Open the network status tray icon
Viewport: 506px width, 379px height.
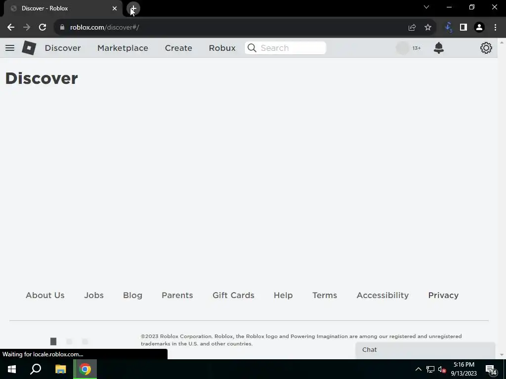pyautogui.click(x=430, y=369)
